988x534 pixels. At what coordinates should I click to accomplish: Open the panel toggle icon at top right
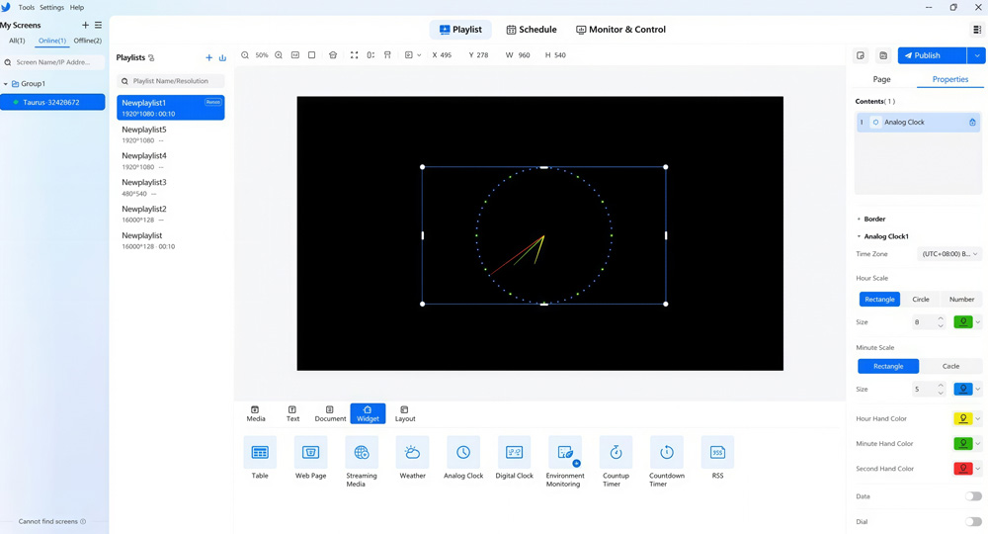(x=977, y=30)
